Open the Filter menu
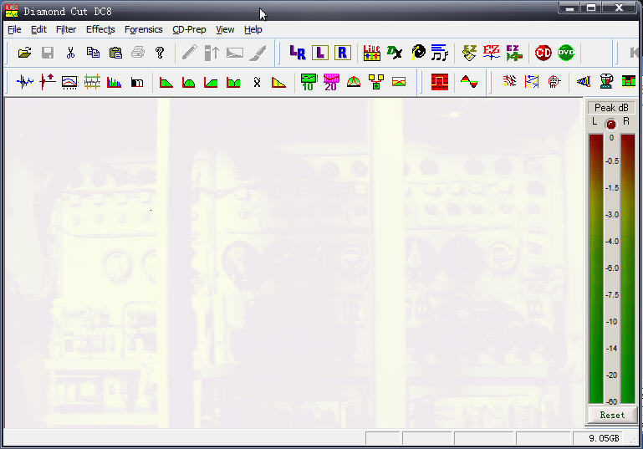This screenshot has height=449, width=643. (66, 29)
